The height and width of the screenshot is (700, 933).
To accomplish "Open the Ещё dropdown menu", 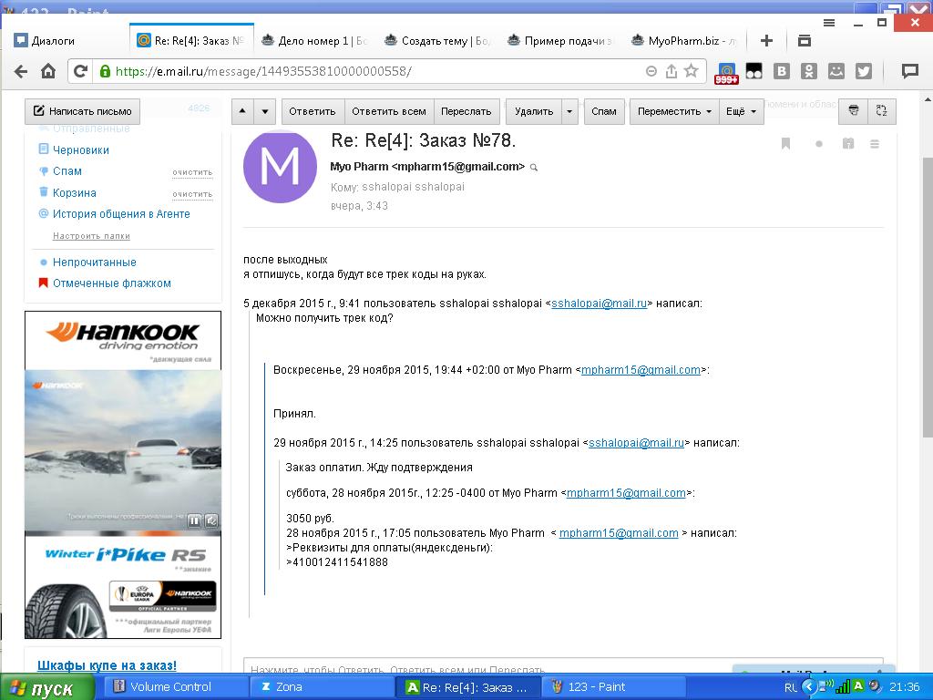I will tap(740, 111).
